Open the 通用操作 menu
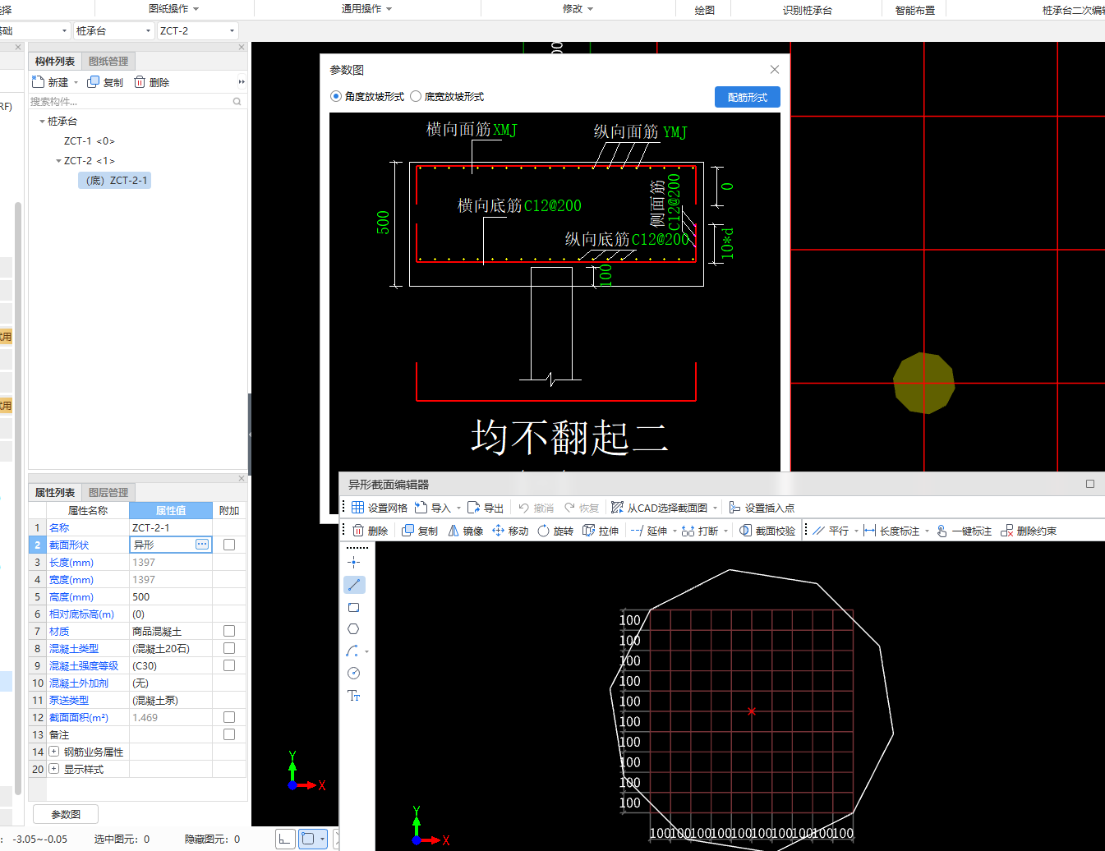 (366, 9)
